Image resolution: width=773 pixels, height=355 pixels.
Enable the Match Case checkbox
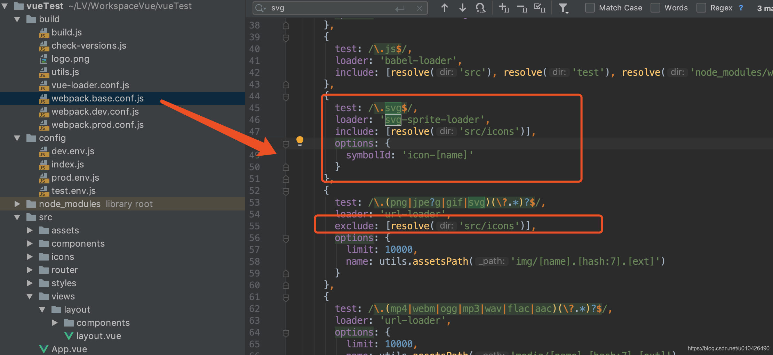(x=590, y=7)
